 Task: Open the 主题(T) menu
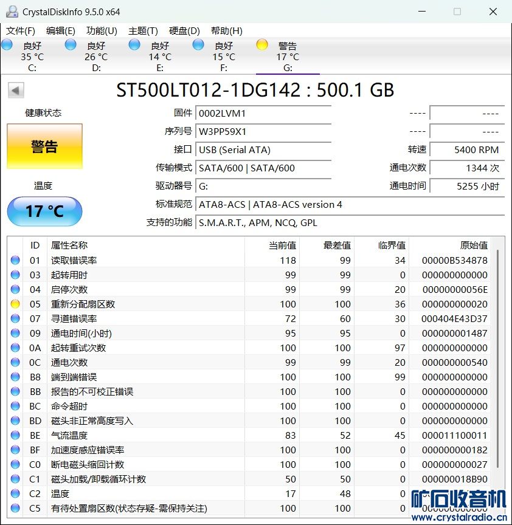[143, 31]
